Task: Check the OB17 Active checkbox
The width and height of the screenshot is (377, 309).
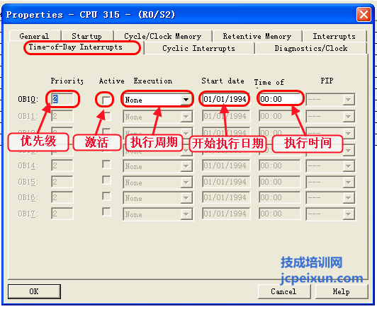Action: pos(106,212)
